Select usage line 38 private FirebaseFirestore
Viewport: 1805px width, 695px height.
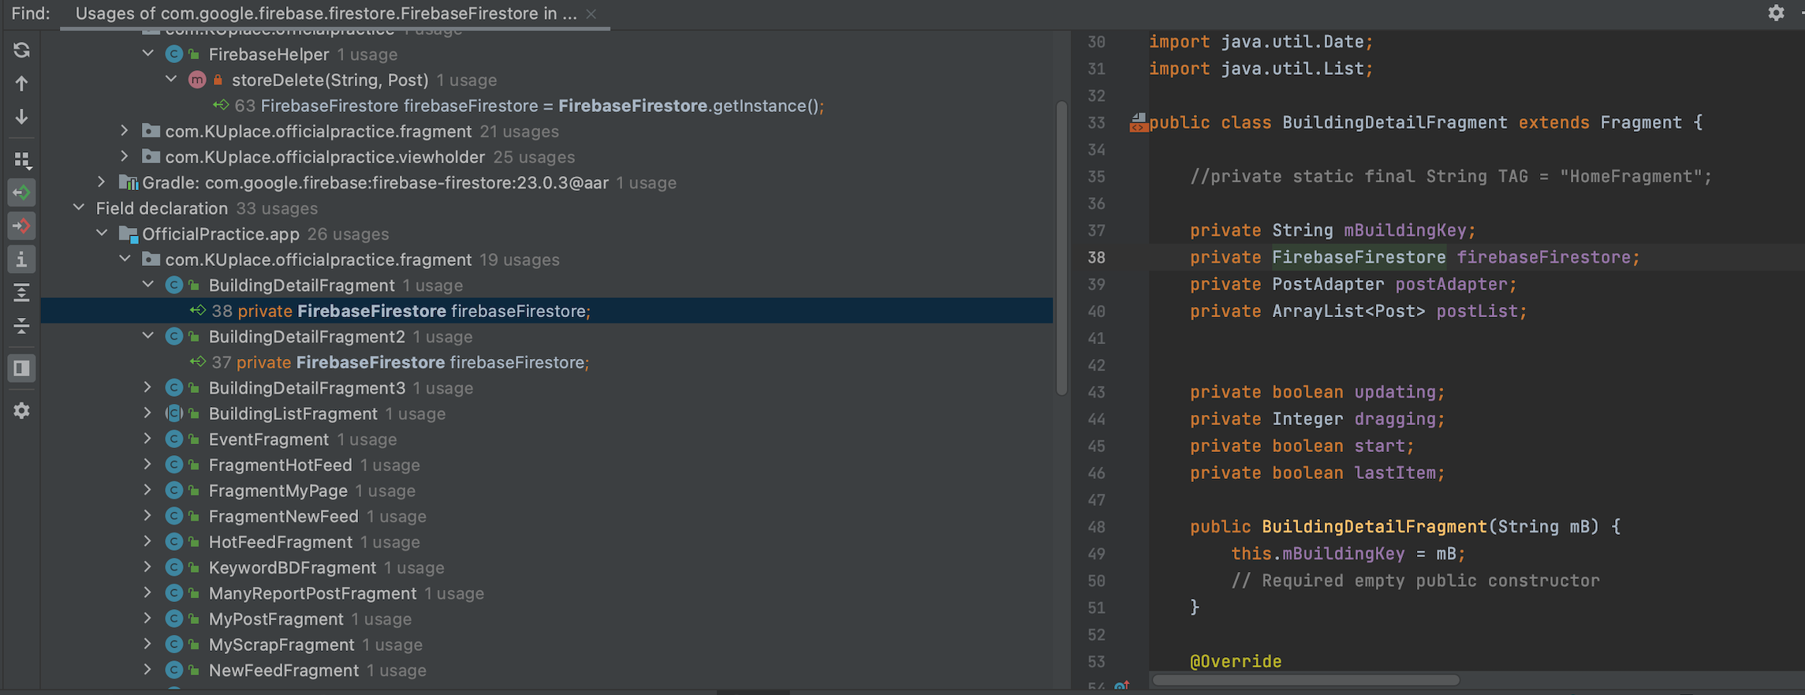[546, 311]
